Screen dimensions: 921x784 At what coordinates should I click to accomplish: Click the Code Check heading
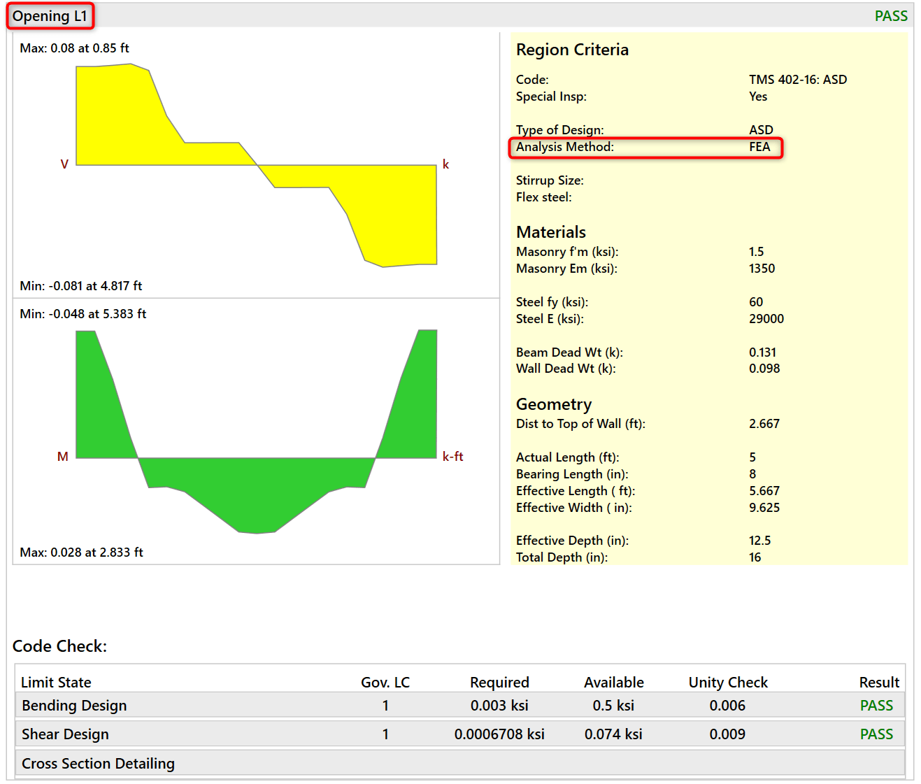[x=59, y=646]
